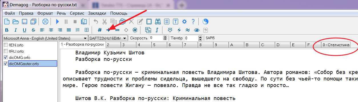358x102 pixels.
Task: Toggle italic formatting
Action: 16,30
